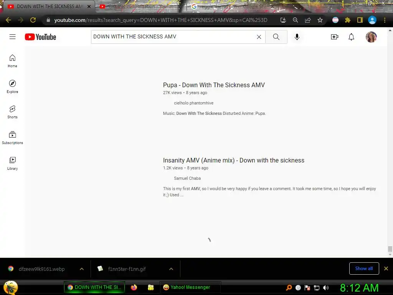The height and width of the screenshot is (295, 393).
Task: Expand options for dfzeew9lk9161.webp download
Action: (82, 269)
